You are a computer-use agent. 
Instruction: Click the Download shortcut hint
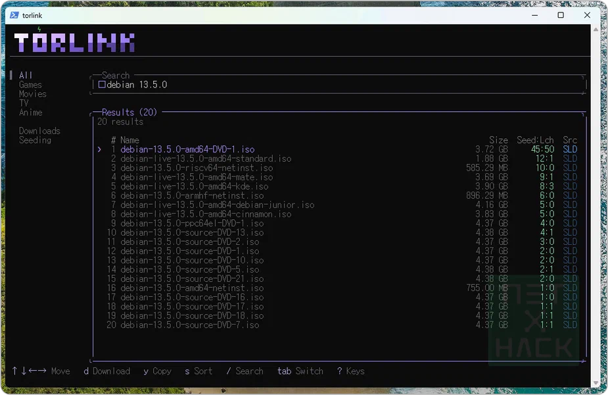pos(107,371)
